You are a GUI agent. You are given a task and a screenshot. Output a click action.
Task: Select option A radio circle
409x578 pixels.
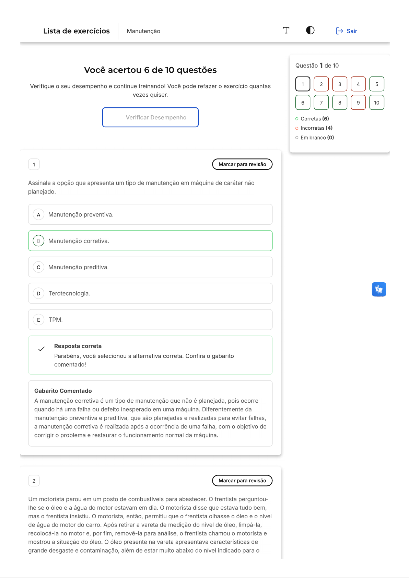tap(38, 215)
